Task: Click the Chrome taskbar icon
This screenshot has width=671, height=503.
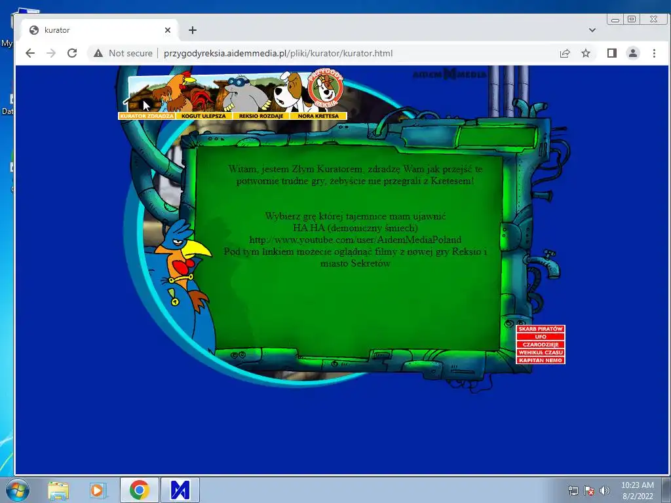Action: click(x=140, y=490)
